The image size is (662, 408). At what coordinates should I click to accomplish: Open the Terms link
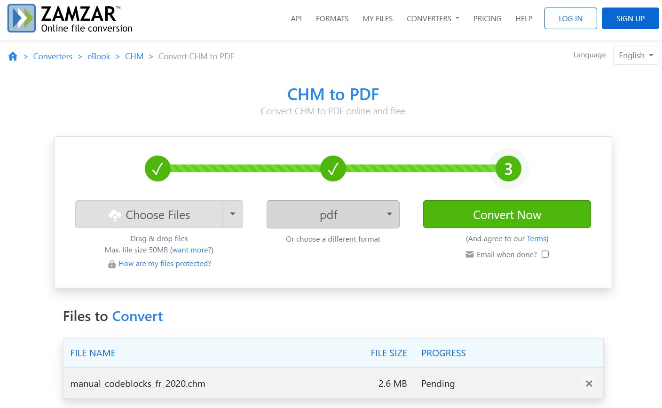click(x=536, y=238)
